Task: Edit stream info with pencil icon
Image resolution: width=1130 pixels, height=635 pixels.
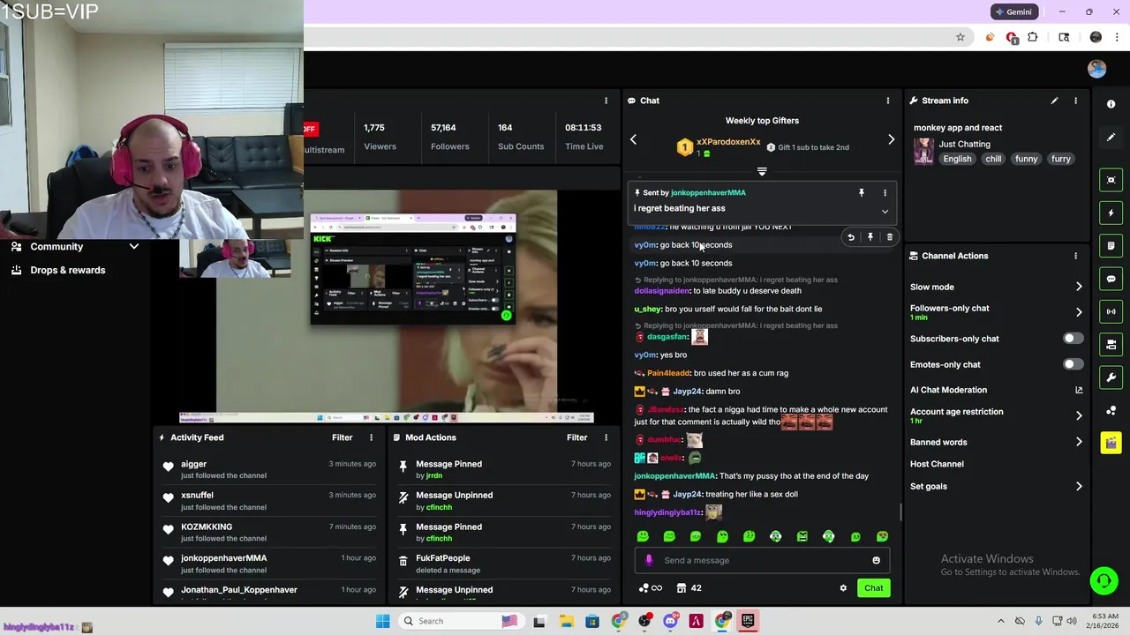Action: pyautogui.click(x=1054, y=101)
